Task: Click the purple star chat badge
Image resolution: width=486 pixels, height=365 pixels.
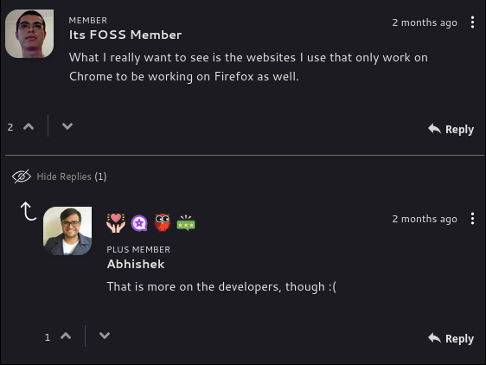Action: pyautogui.click(x=139, y=223)
